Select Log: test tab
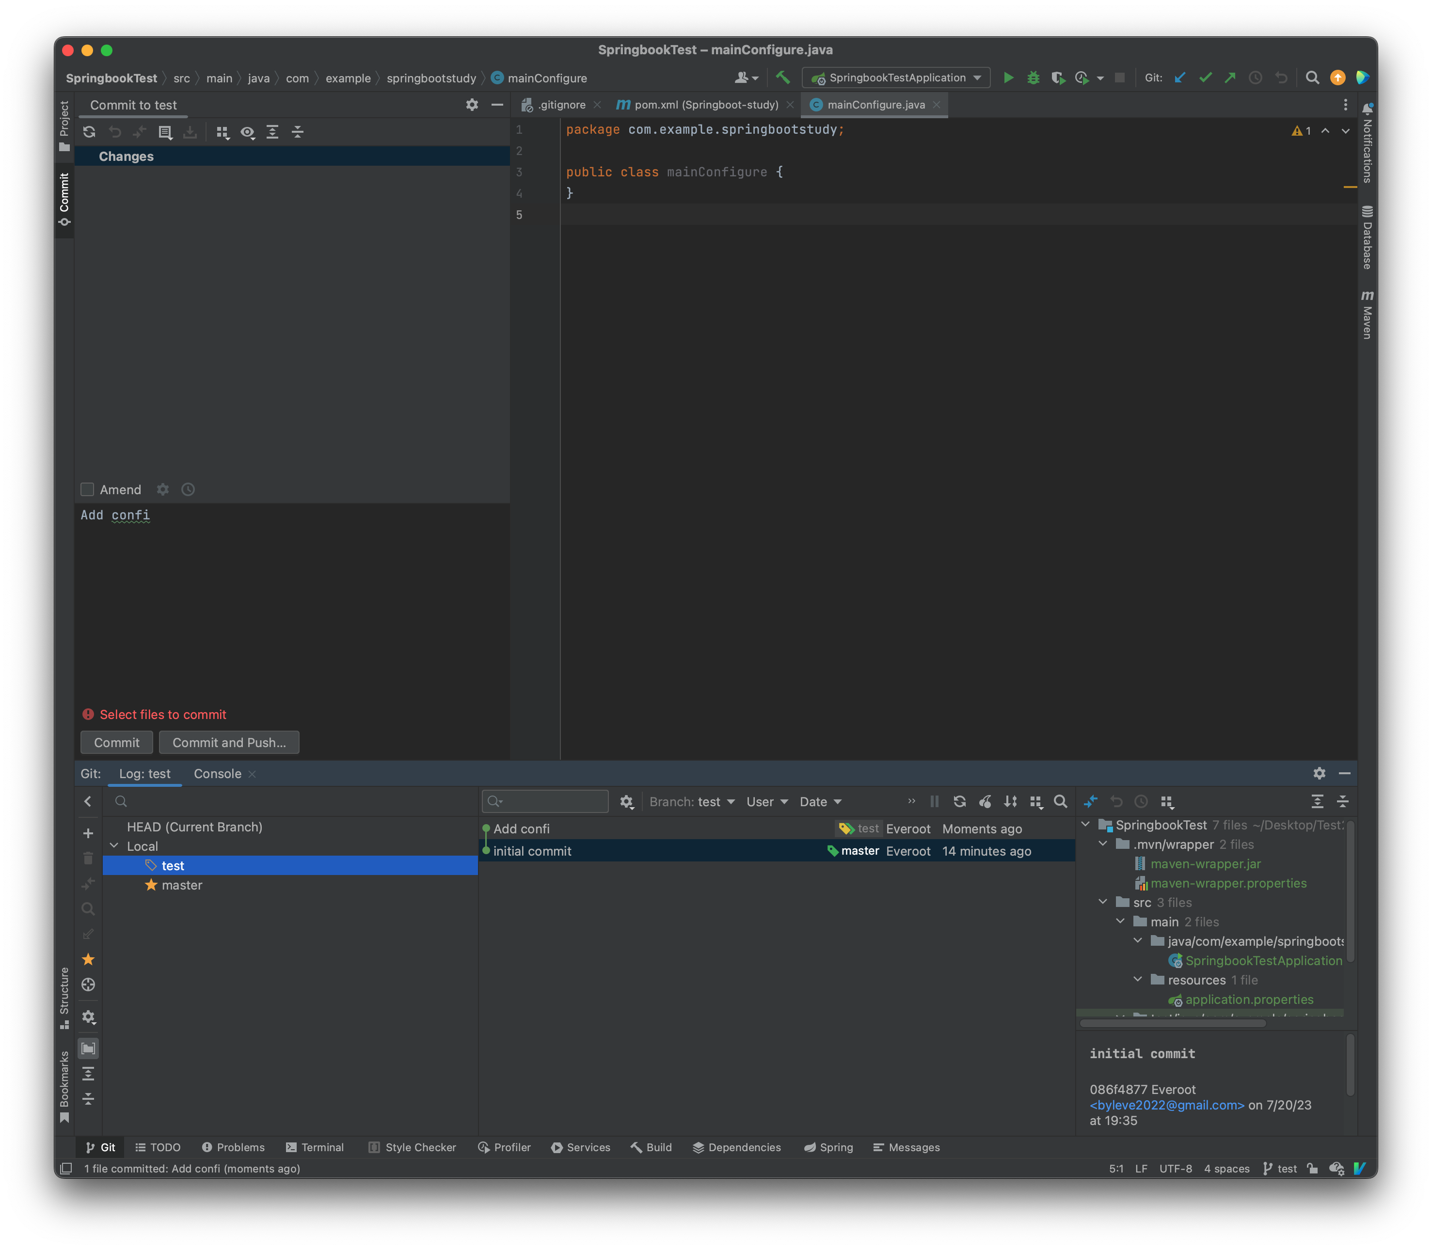 coord(144,774)
